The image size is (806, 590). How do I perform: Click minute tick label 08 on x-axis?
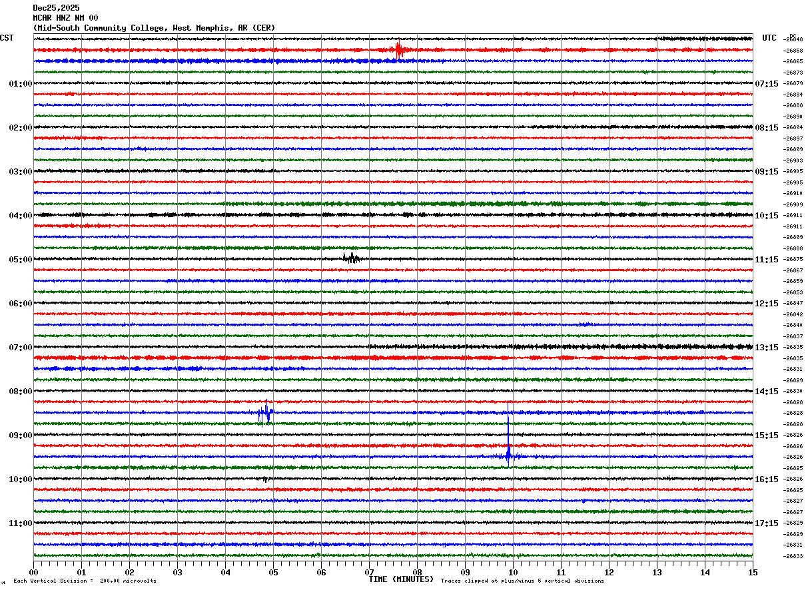(417, 572)
